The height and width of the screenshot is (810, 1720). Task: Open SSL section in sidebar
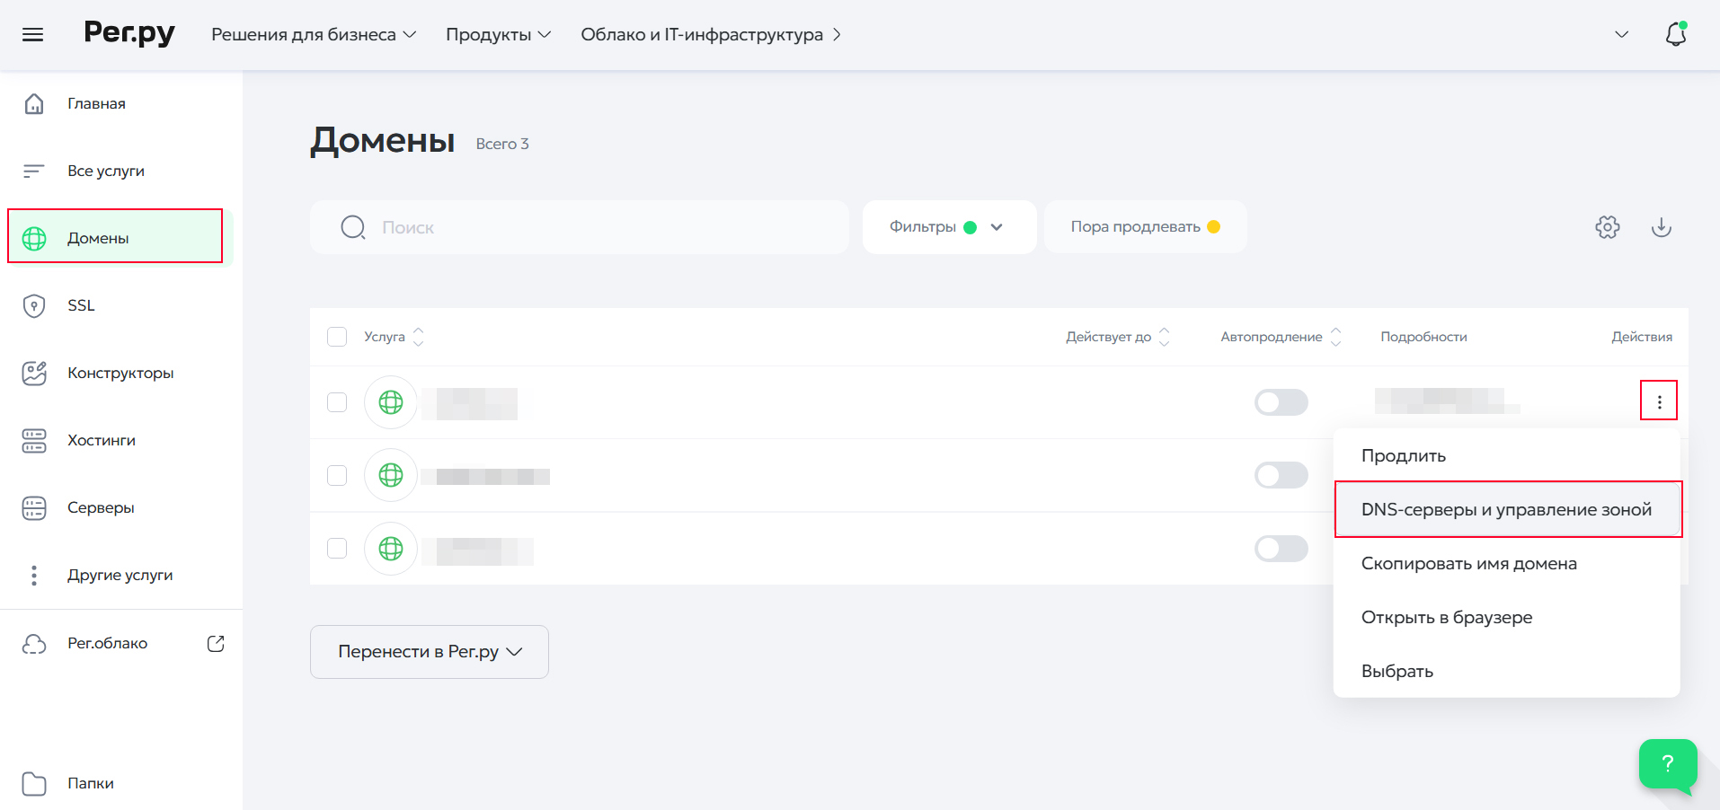pos(81,305)
